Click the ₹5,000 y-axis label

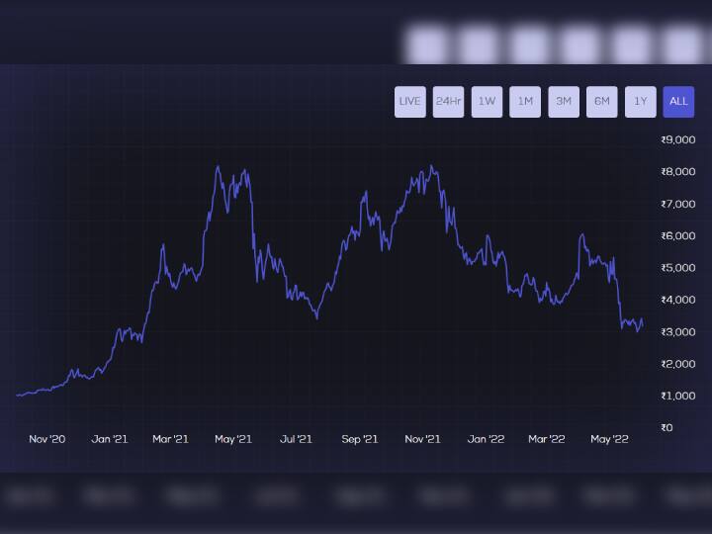(677, 268)
